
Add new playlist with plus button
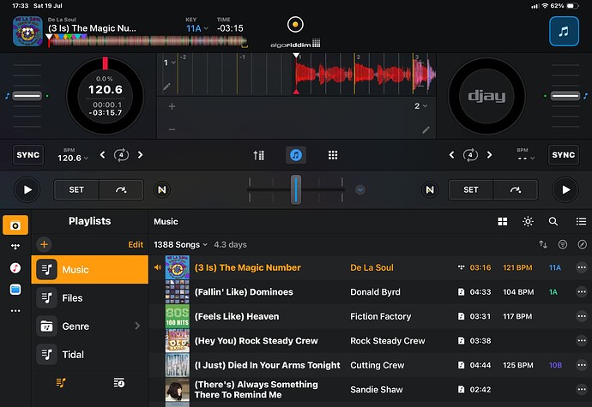(x=44, y=244)
